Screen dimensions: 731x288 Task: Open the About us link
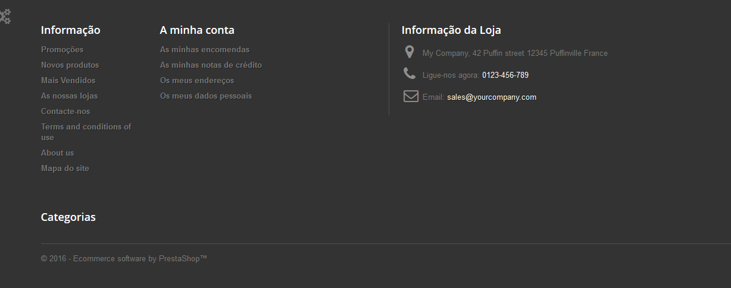click(57, 153)
